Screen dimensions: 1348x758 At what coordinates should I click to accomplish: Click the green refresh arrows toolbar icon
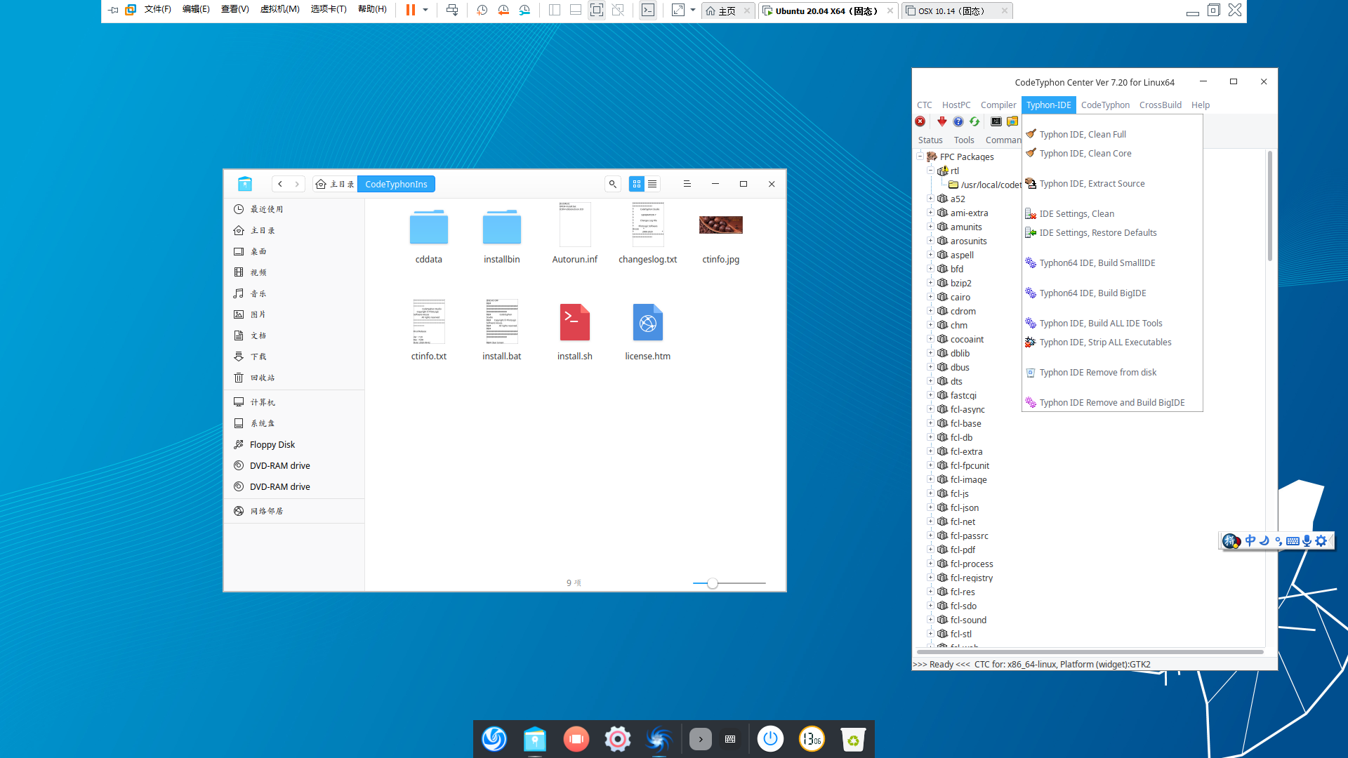click(974, 121)
